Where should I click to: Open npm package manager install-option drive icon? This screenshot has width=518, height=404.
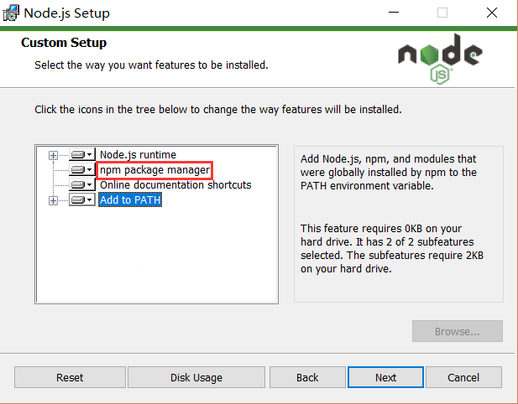click(x=82, y=170)
